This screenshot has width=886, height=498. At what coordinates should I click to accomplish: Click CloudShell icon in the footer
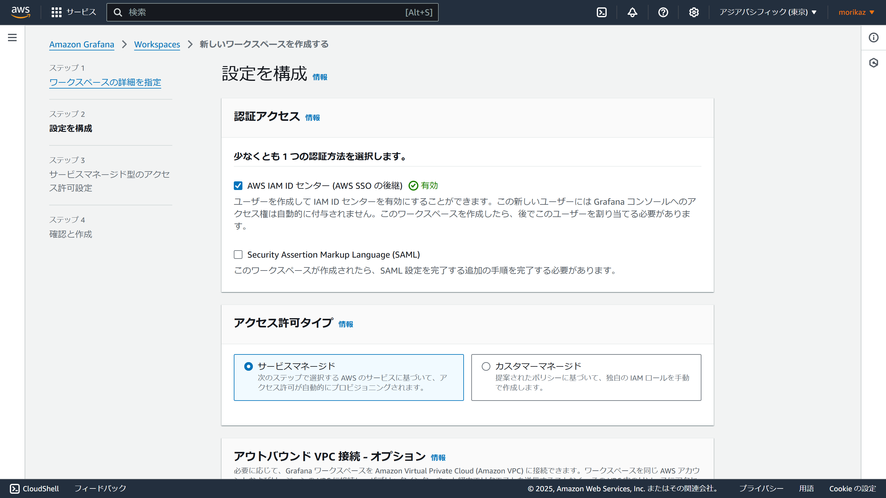[x=15, y=488]
